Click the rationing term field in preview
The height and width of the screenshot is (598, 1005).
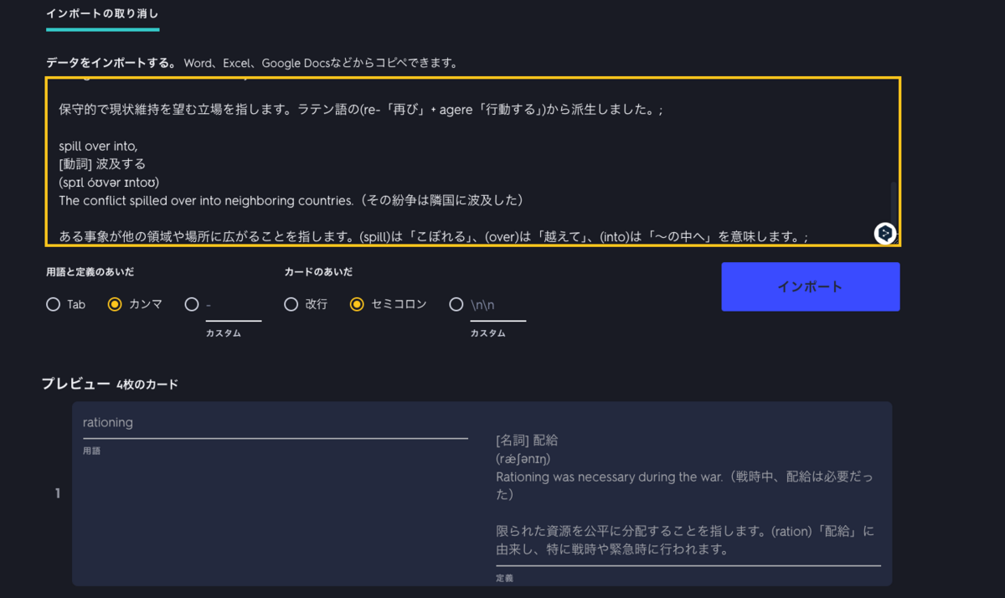tap(275, 423)
